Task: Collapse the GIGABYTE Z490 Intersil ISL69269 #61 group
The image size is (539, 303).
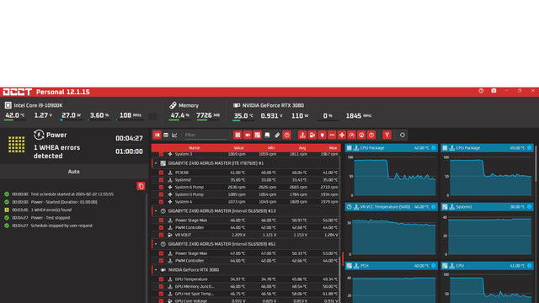Action: [x=156, y=244]
